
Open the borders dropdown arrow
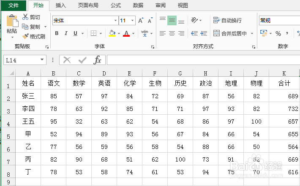pyautogui.click(x=101, y=34)
